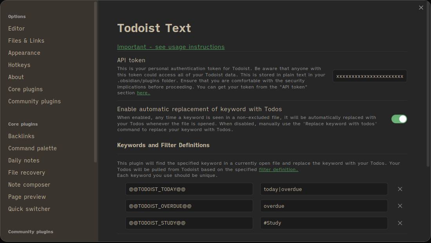The width and height of the screenshot is (431, 243).
Task: Edit the today|overdue filter field
Action: click(x=324, y=189)
